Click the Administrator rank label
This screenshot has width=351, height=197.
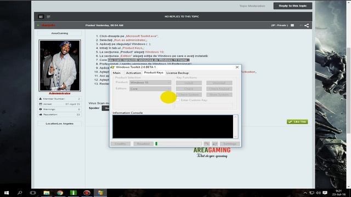[x=60, y=94]
